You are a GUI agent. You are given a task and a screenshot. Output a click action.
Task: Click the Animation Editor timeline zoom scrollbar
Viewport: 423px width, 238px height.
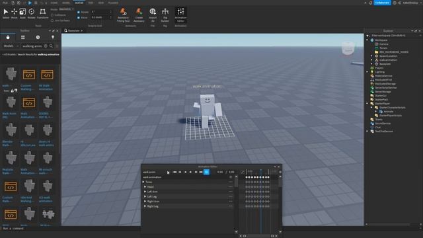click(x=258, y=236)
